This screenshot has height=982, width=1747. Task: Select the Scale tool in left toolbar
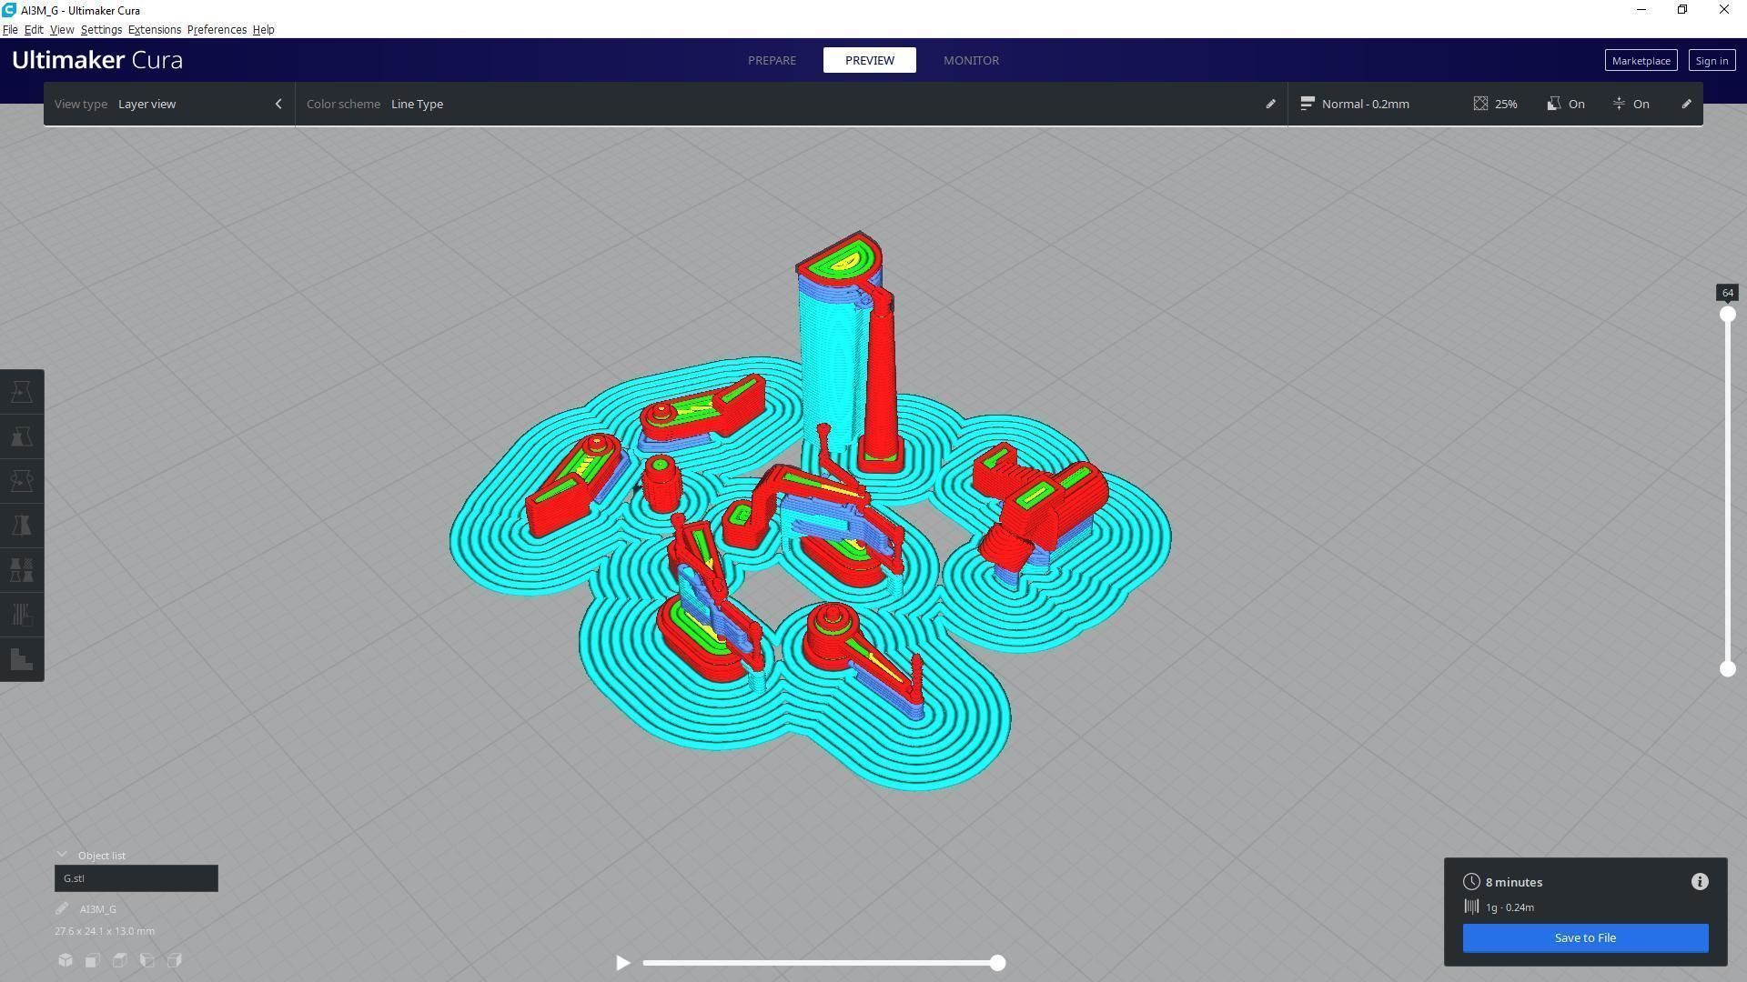(22, 436)
